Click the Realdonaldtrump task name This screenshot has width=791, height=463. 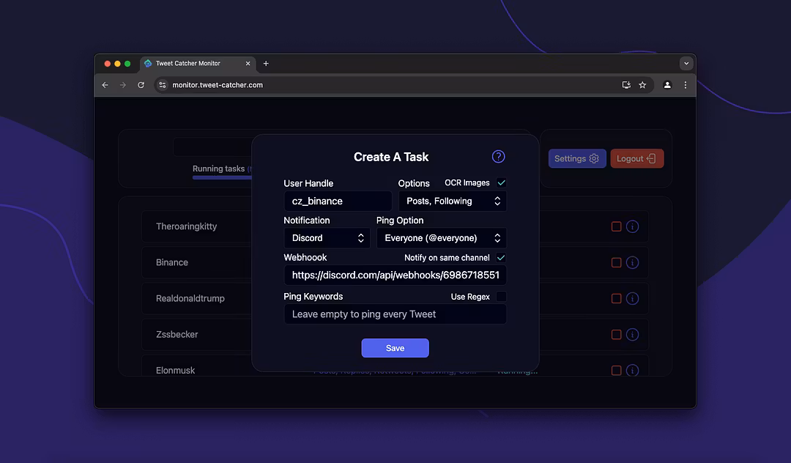pos(190,299)
